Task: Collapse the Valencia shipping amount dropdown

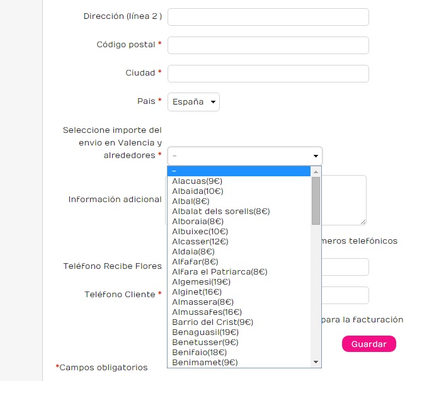Action: tap(245, 156)
